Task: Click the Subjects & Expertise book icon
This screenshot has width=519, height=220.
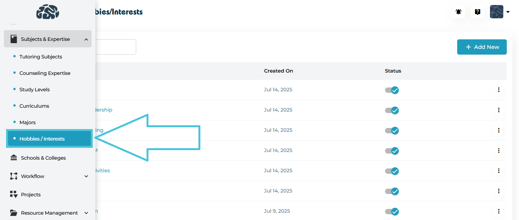Action: click(x=14, y=39)
